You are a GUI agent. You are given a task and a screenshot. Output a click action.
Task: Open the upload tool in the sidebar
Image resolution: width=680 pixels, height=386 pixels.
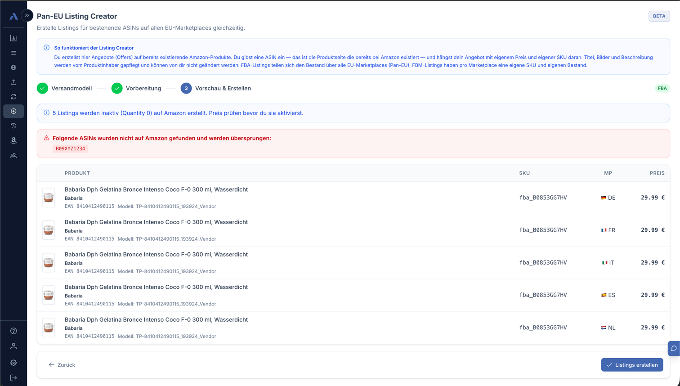coord(13,82)
